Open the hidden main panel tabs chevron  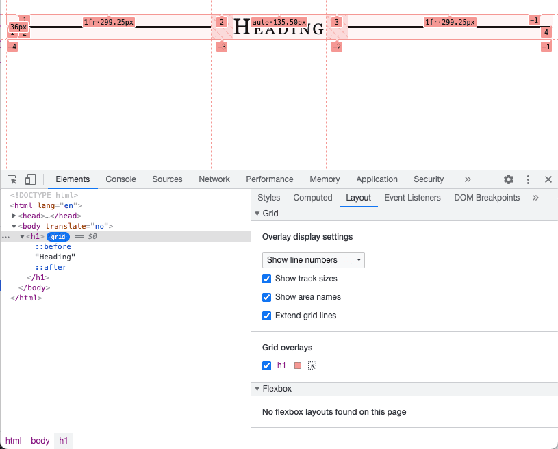468,179
